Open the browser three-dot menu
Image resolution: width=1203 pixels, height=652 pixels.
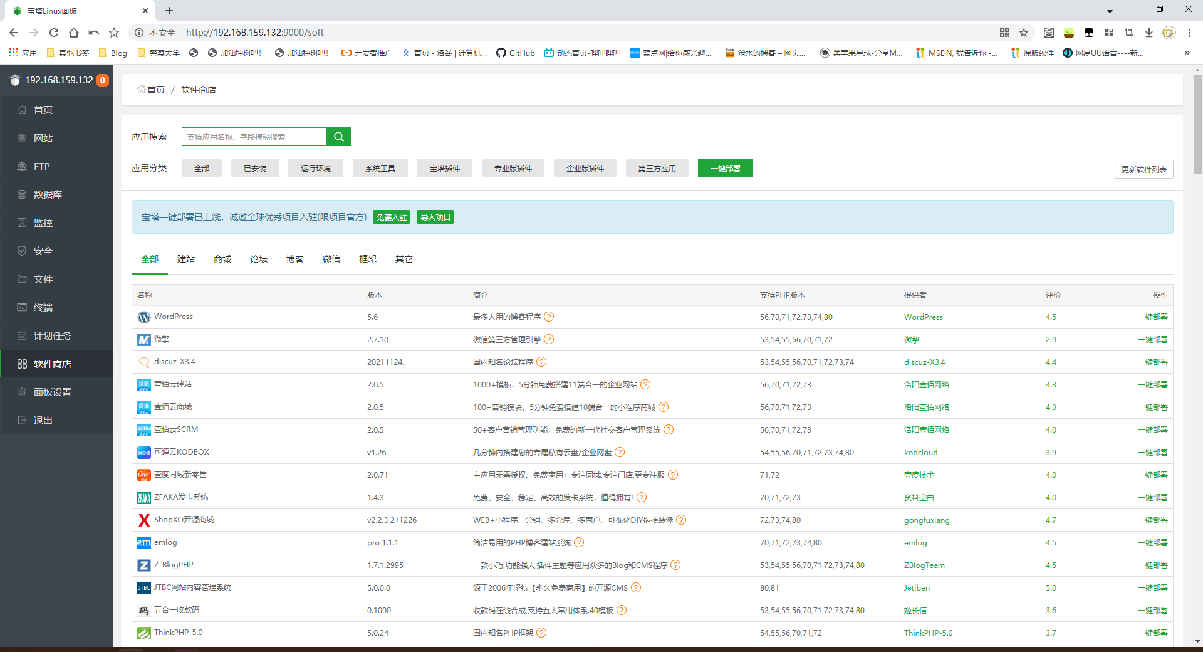[1189, 33]
